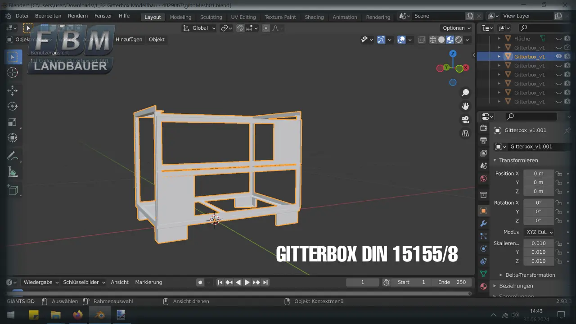Open the Particles properties tab
This screenshot has width=576, height=324.
[x=484, y=236]
